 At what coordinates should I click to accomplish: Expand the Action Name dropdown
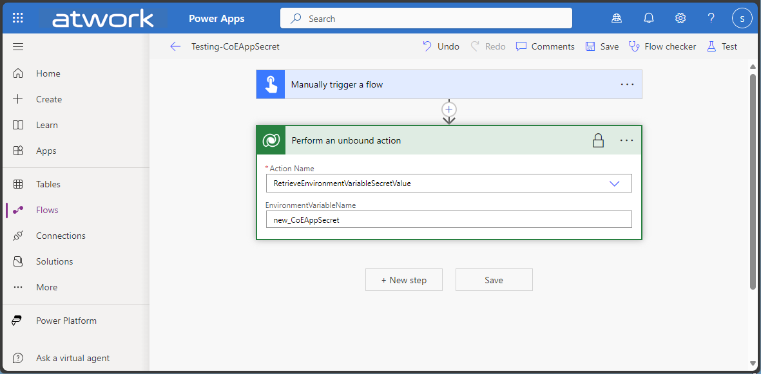coord(614,183)
